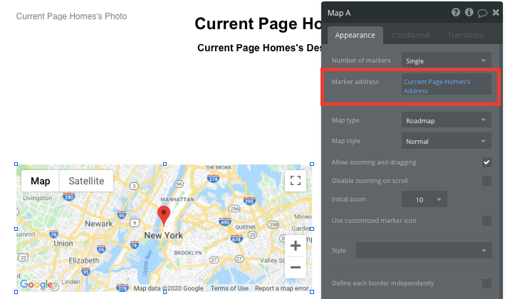The image size is (505, 299).
Task: Select the large Current Page heading text
Action: pos(258,23)
